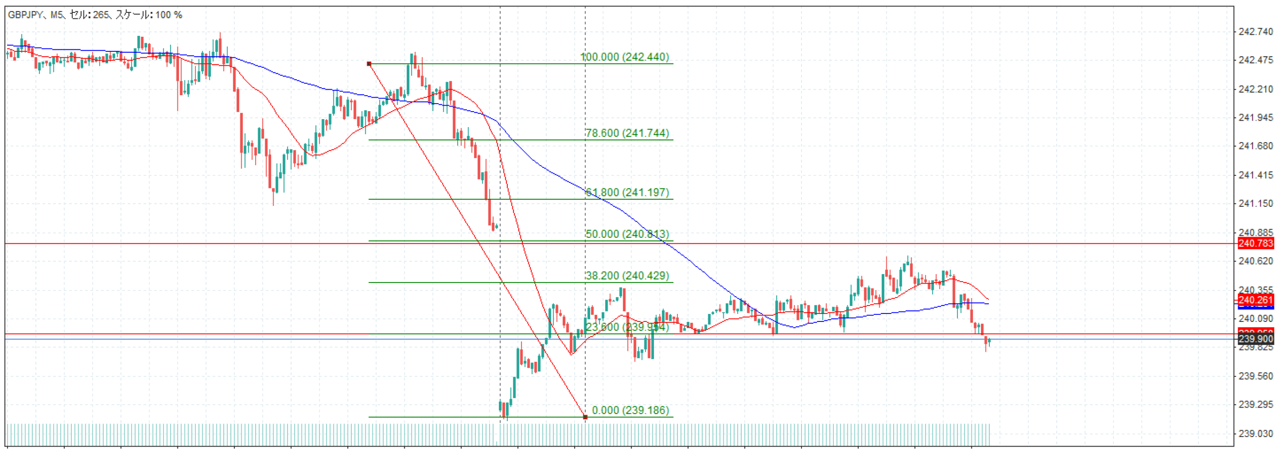Click the last candlestick at right edge of chart

[989, 341]
